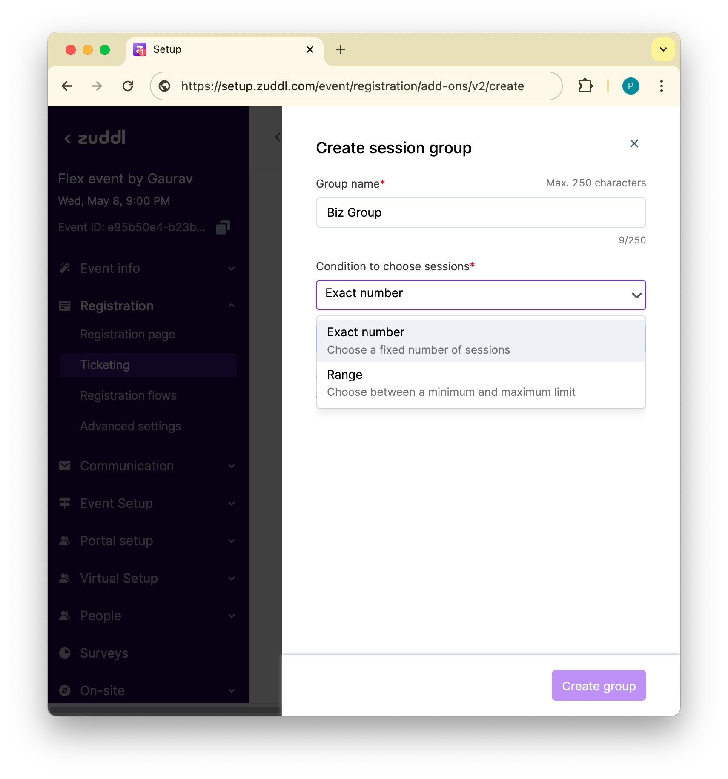Click the Create group button
Image resolution: width=728 pixels, height=779 pixels.
[x=599, y=685]
